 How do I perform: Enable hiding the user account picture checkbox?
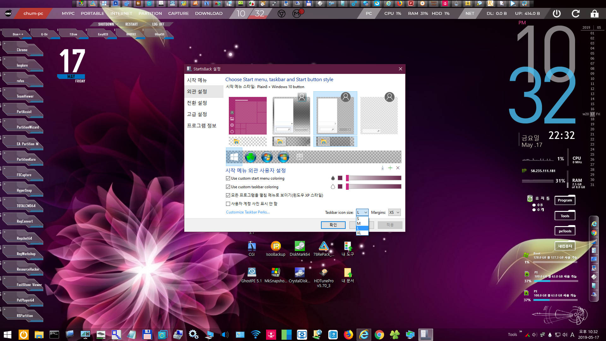(x=228, y=204)
